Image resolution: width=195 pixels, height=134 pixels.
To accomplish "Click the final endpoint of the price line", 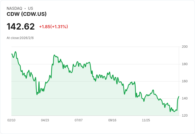I will (179, 97).
